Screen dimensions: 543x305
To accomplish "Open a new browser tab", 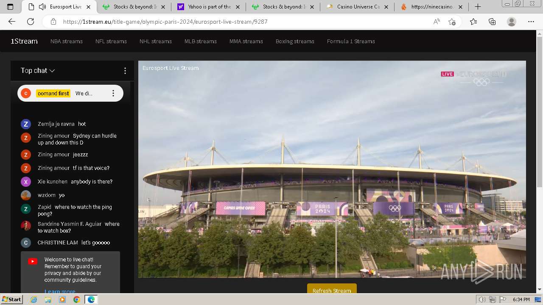I will coord(478,7).
